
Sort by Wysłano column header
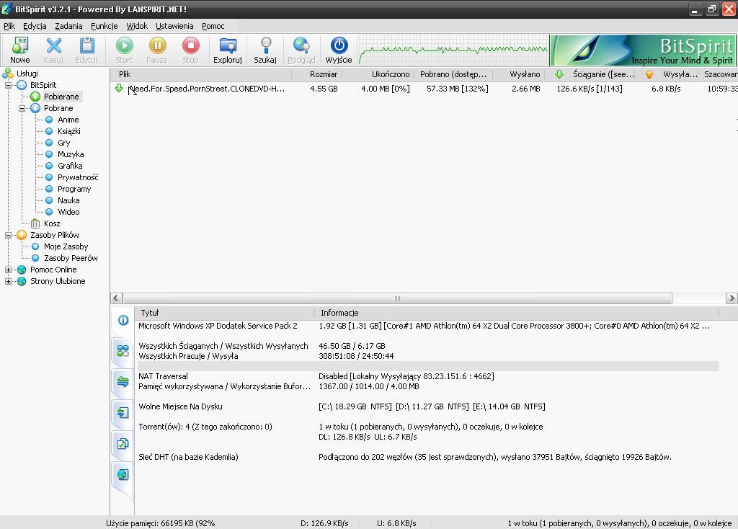[519, 74]
